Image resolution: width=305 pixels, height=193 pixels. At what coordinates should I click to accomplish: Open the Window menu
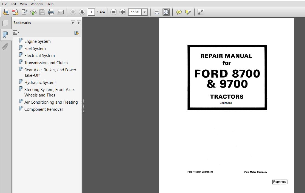point(36,4)
